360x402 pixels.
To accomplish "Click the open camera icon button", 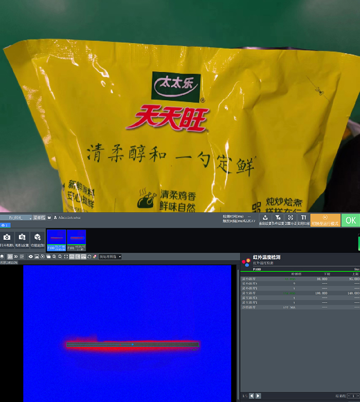I will pyautogui.click(x=7, y=239).
